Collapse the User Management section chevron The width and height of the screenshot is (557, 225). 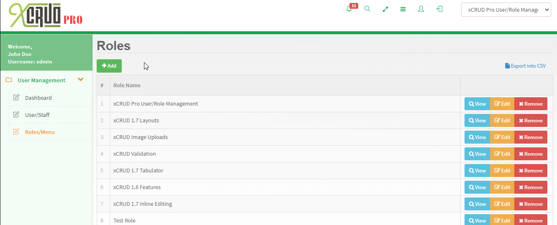[81, 80]
